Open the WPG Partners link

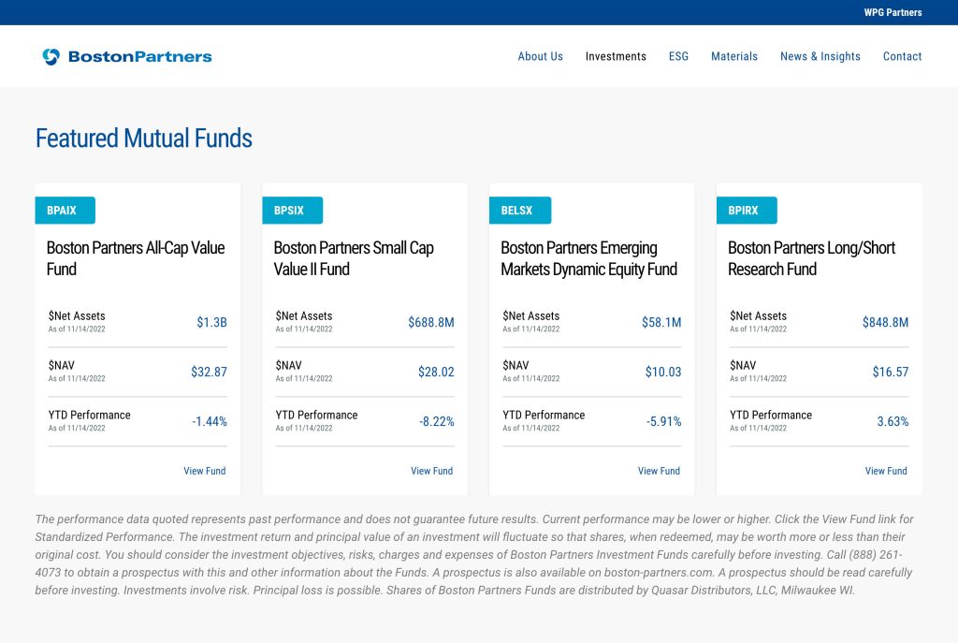pyautogui.click(x=893, y=12)
